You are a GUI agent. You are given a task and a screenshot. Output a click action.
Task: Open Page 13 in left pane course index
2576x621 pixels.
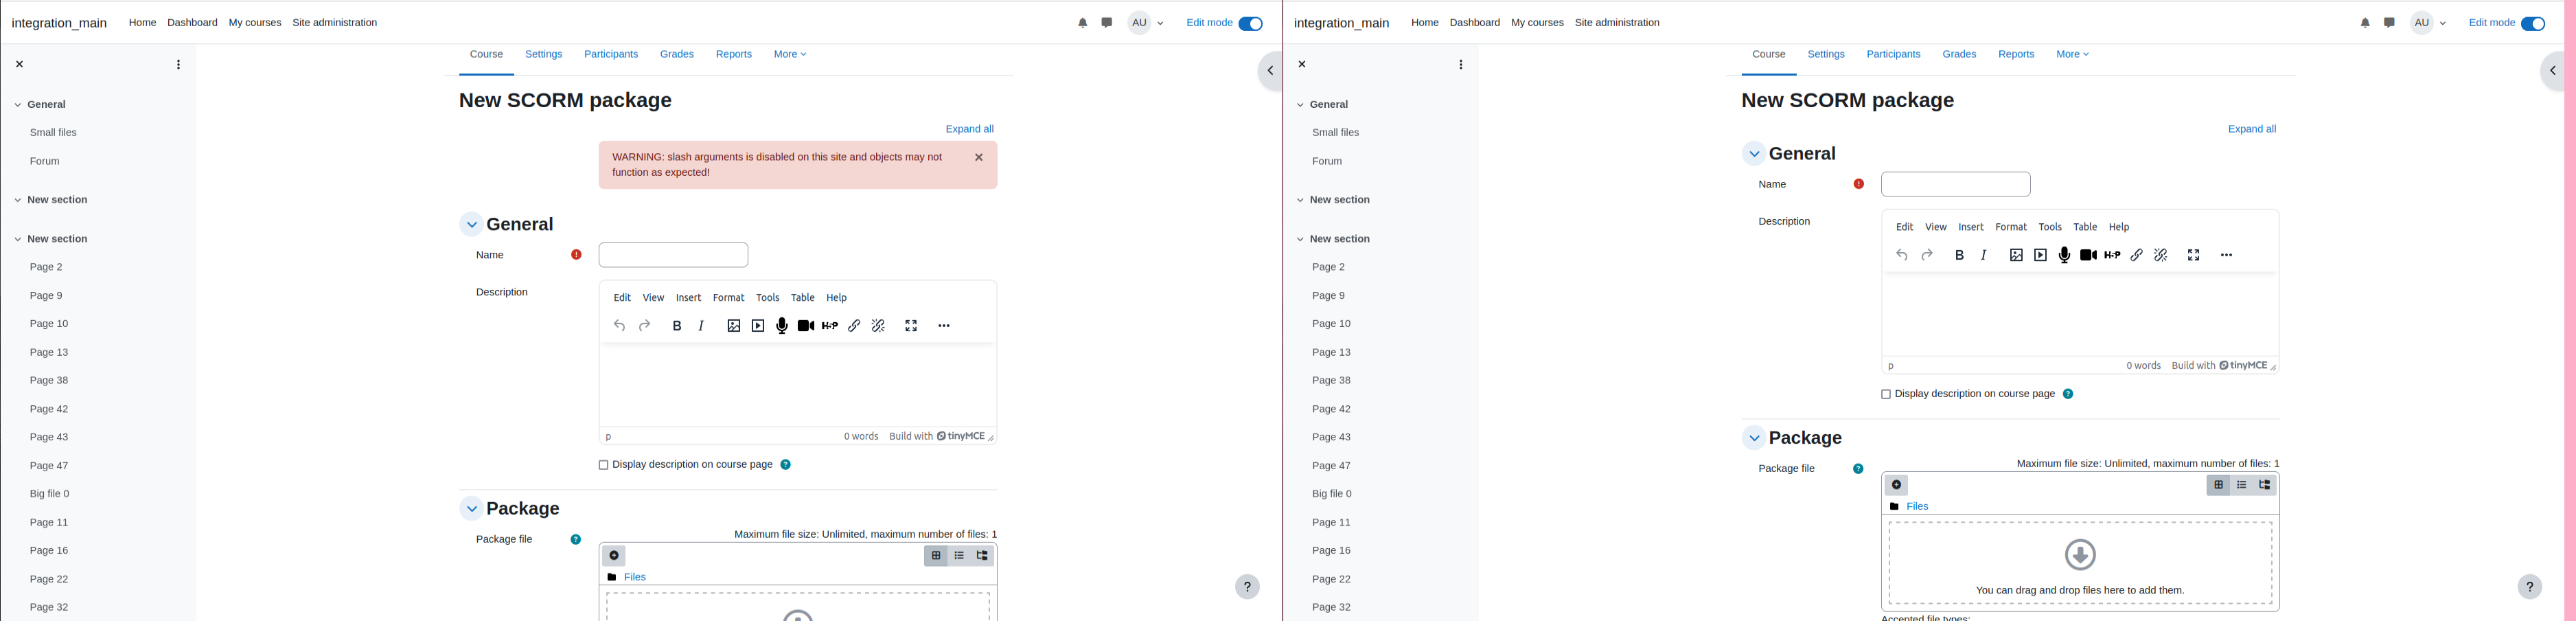click(x=49, y=353)
